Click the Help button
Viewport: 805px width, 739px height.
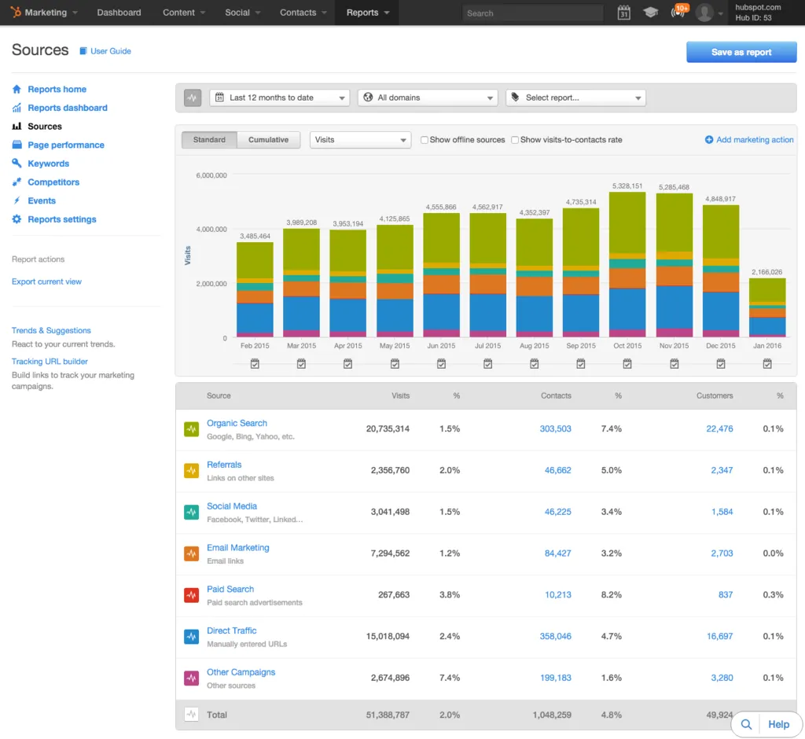coord(779,724)
